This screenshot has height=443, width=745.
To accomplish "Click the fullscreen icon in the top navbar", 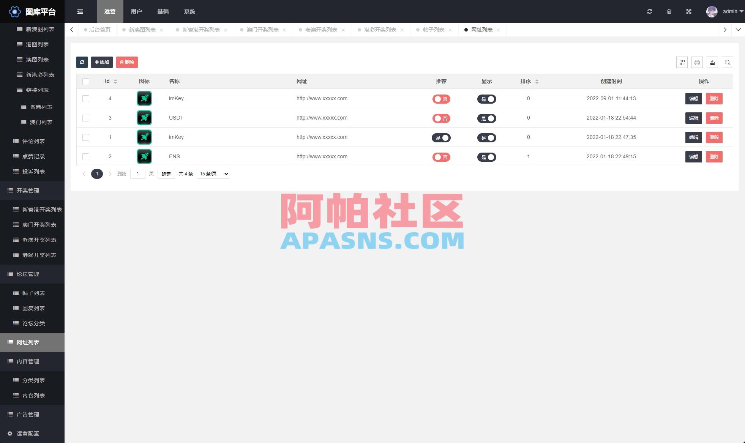I will click(x=688, y=11).
